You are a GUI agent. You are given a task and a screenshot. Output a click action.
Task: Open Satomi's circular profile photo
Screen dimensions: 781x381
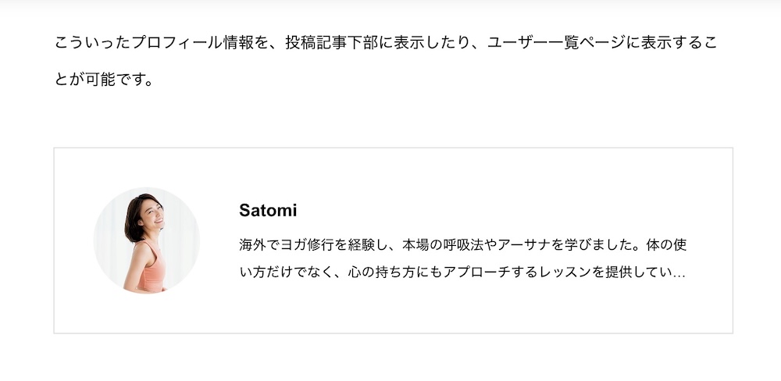point(147,240)
